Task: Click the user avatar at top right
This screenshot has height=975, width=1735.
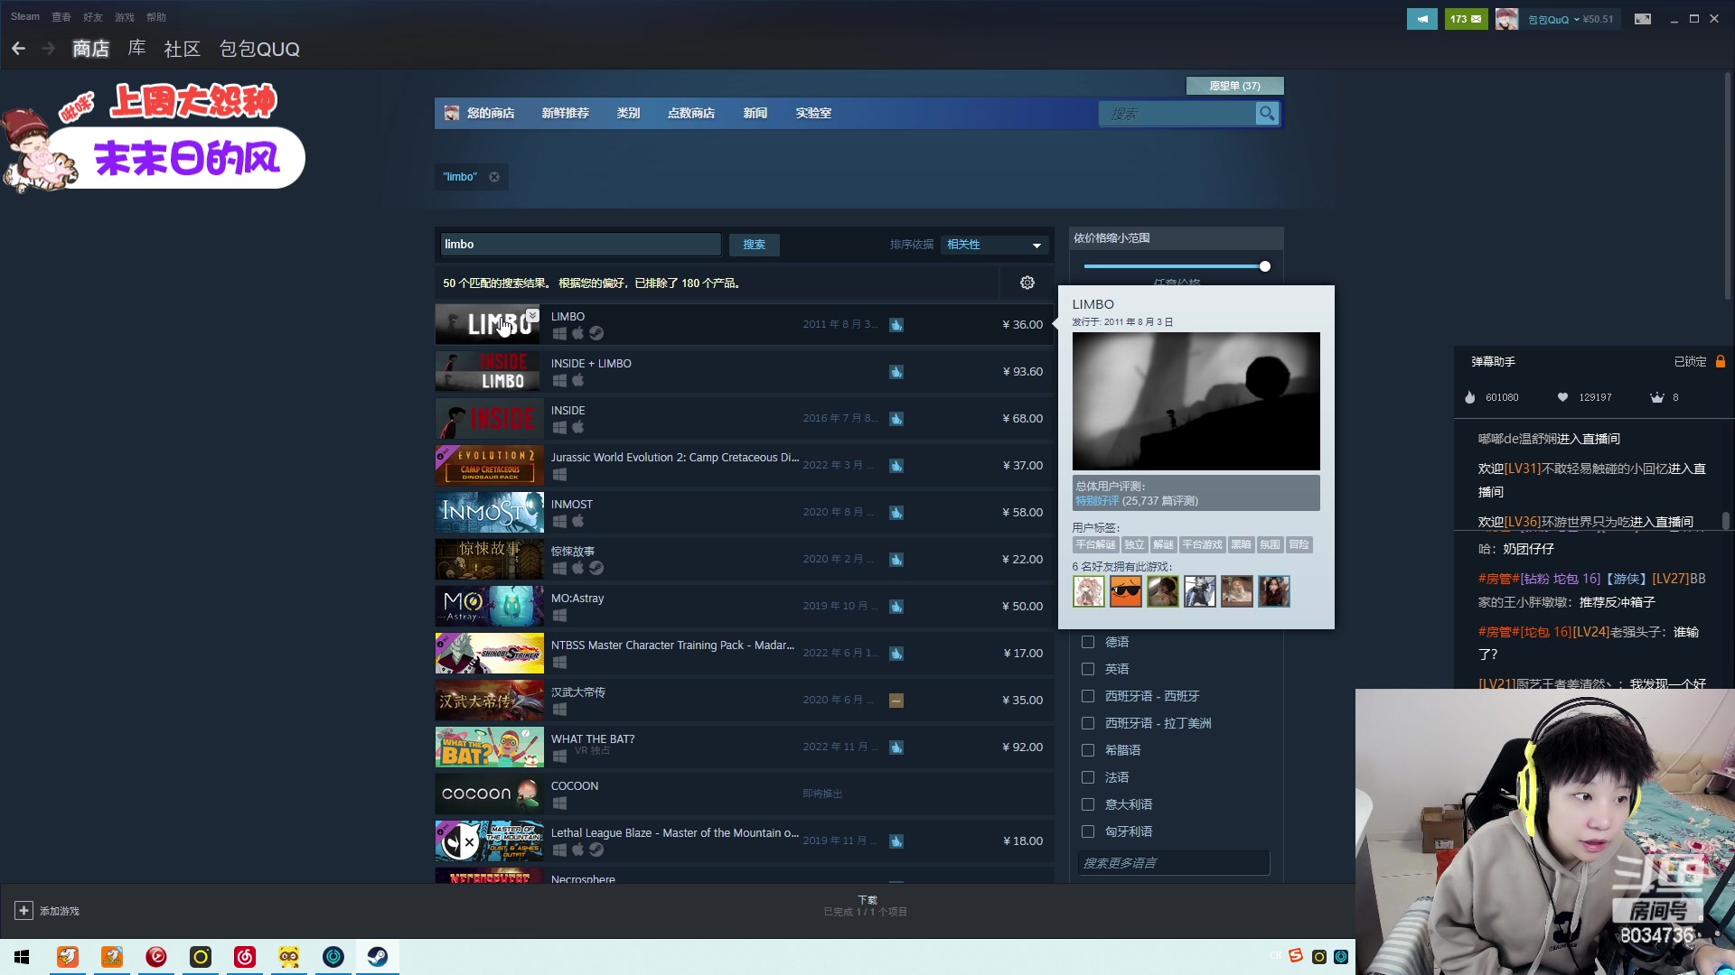Action: (1506, 19)
